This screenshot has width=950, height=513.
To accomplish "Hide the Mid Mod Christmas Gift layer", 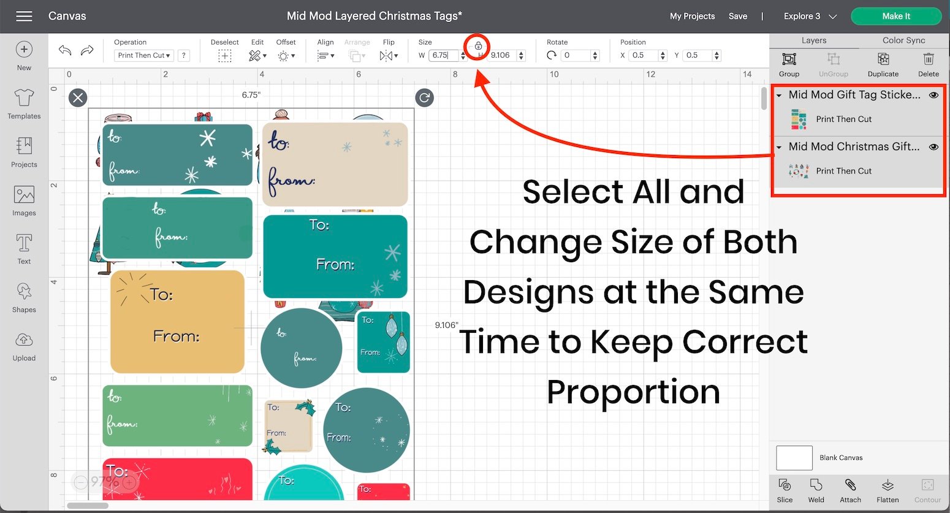I will [933, 147].
